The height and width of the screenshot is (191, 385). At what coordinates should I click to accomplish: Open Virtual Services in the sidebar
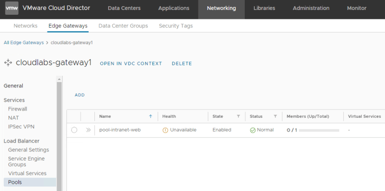(x=27, y=173)
